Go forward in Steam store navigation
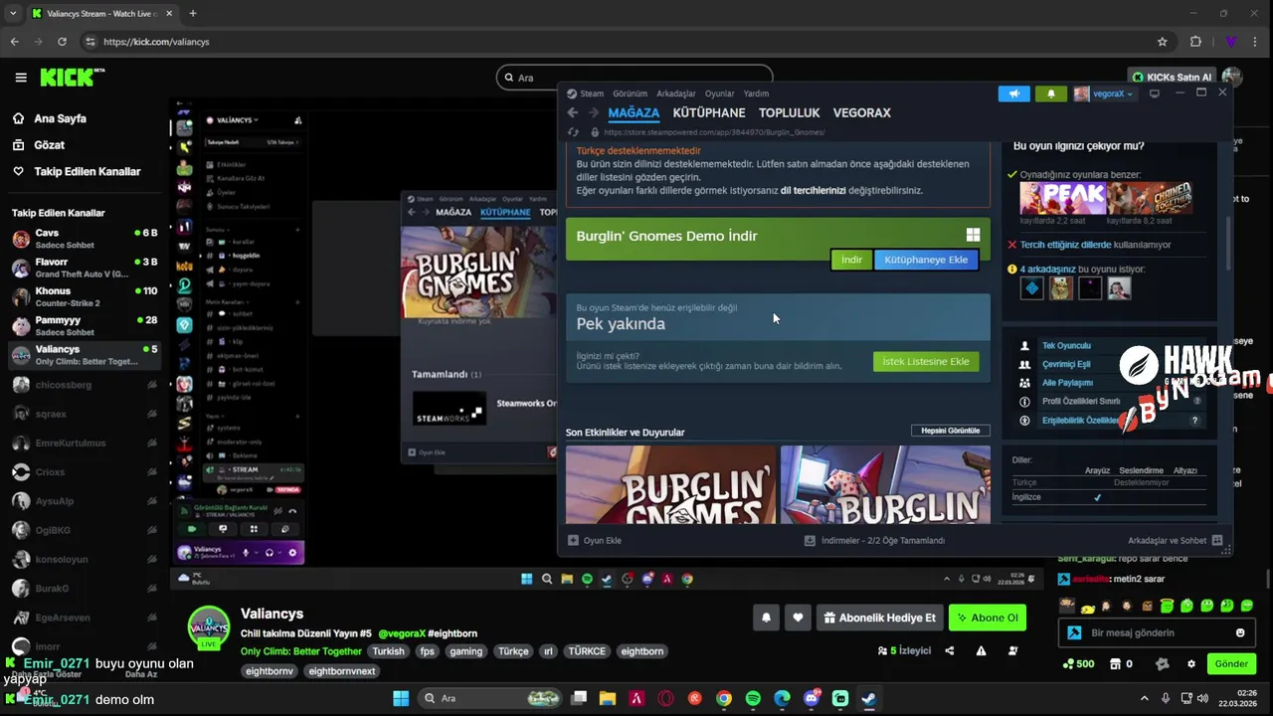 coord(593,112)
